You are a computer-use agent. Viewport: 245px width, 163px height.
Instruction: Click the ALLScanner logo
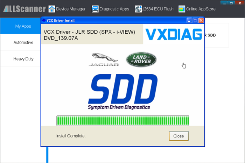pos(24,9)
